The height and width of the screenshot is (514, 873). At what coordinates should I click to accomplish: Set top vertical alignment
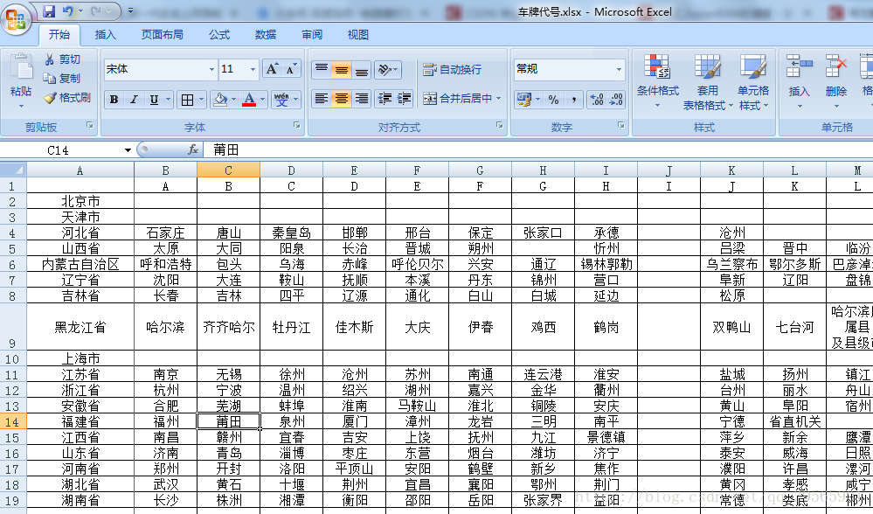[322, 70]
